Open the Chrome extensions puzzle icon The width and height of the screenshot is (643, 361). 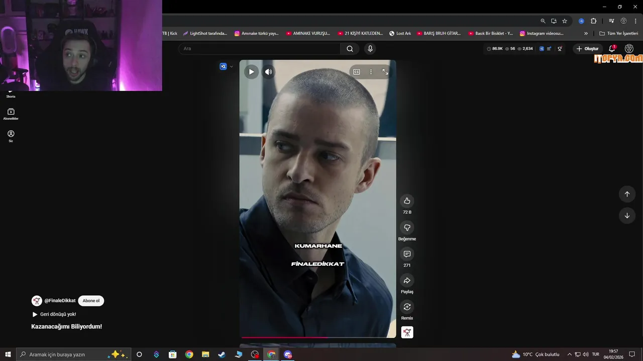[593, 21]
